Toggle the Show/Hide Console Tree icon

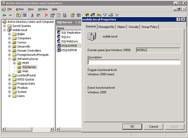(24, 15)
